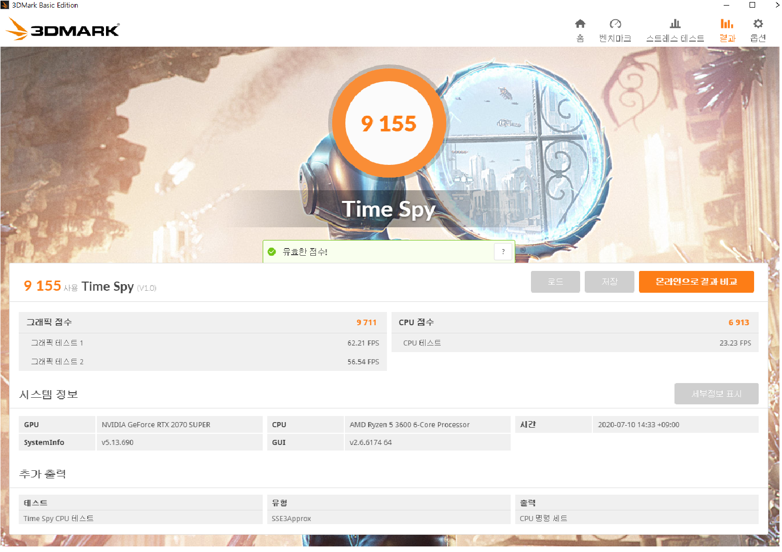
Task: Click the 유효한 점수! message text
Action: pyautogui.click(x=305, y=252)
